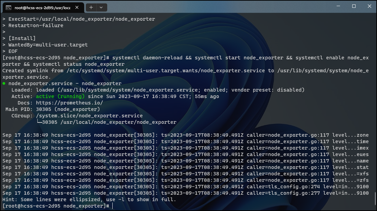Image resolution: width=377 pixels, height=211 pixels.
Task: Click the green service status dot
Action: coord(4,83)
